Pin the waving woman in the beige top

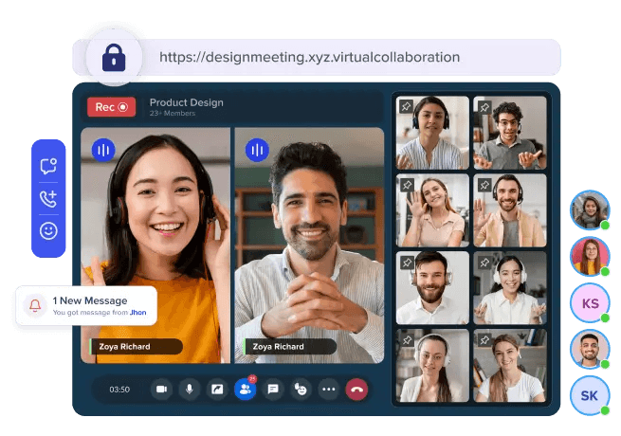[406, 185]
